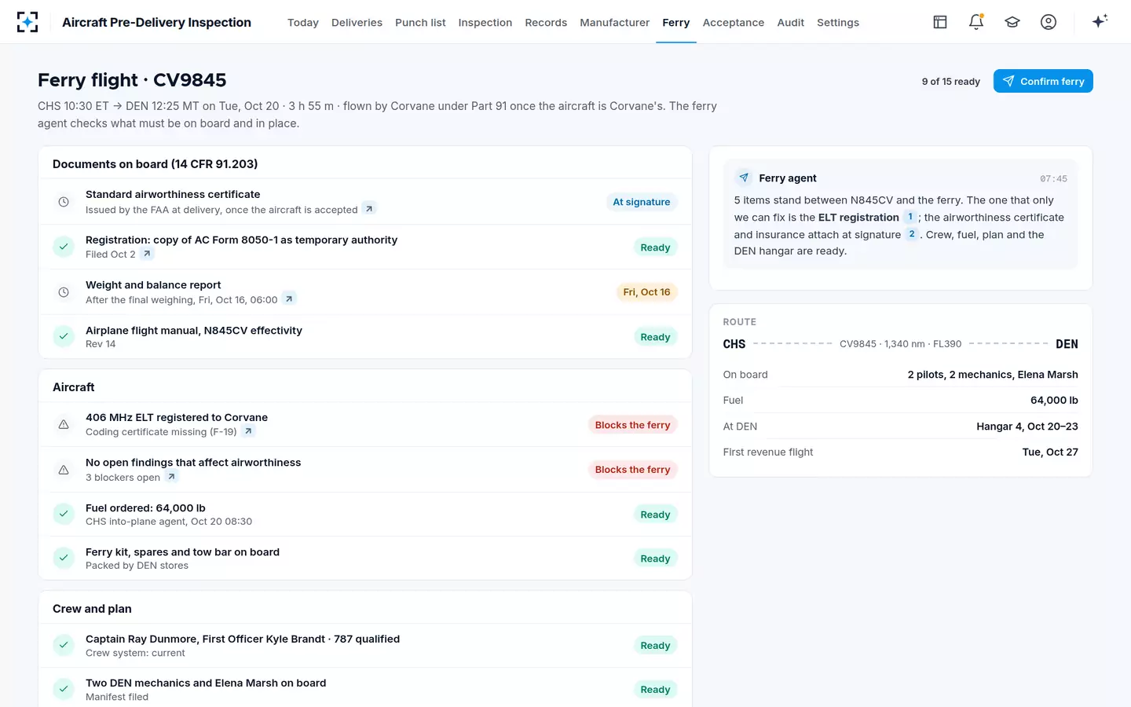Open the AI sparkle assistant icon

pyautogui.click(x=1100, y=21)
